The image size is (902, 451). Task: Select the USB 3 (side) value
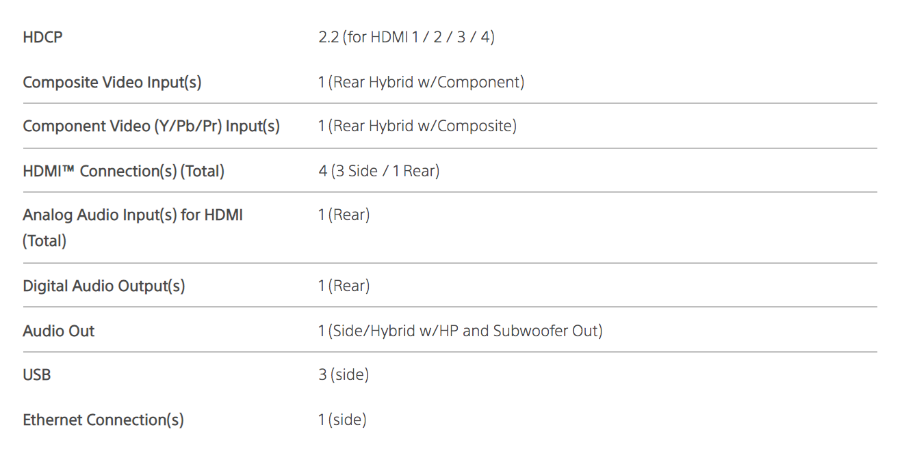(344, 374)
